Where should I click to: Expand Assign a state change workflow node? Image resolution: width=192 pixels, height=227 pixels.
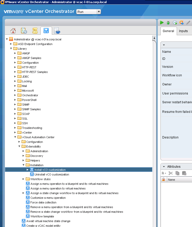point(24,193)
